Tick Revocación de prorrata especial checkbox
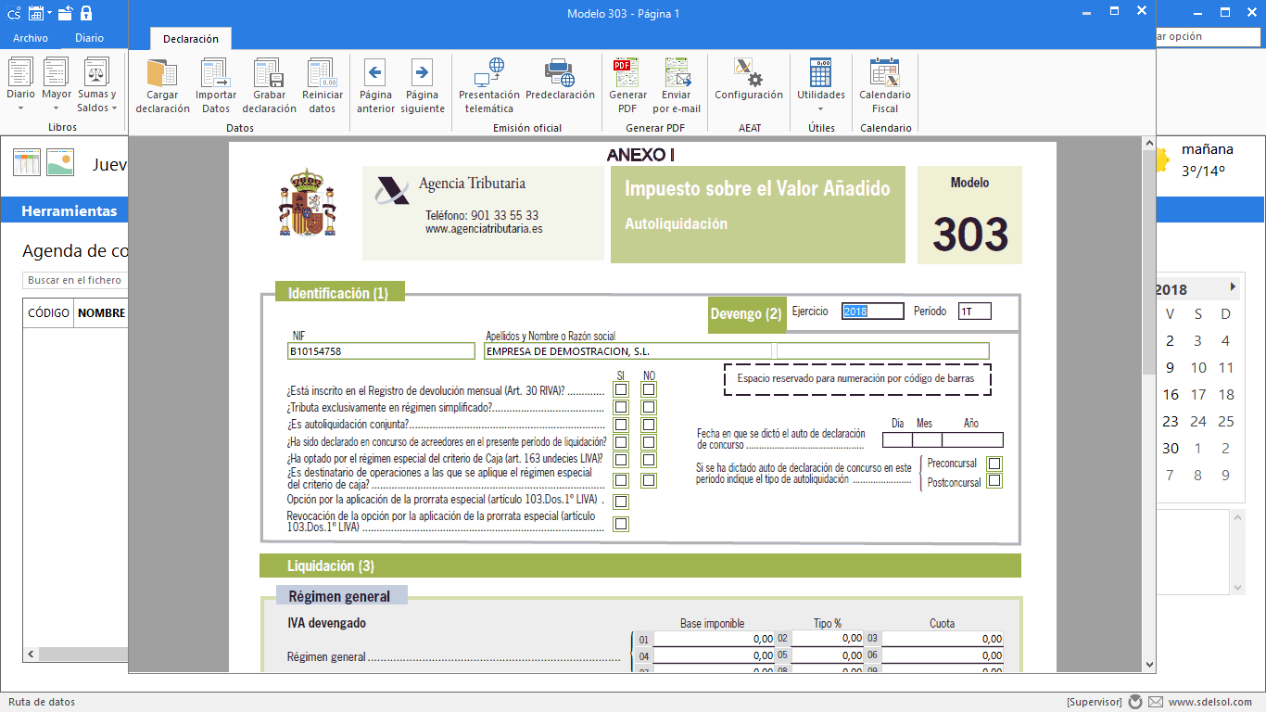This screenshot has width=1266, height=712. 621,524
